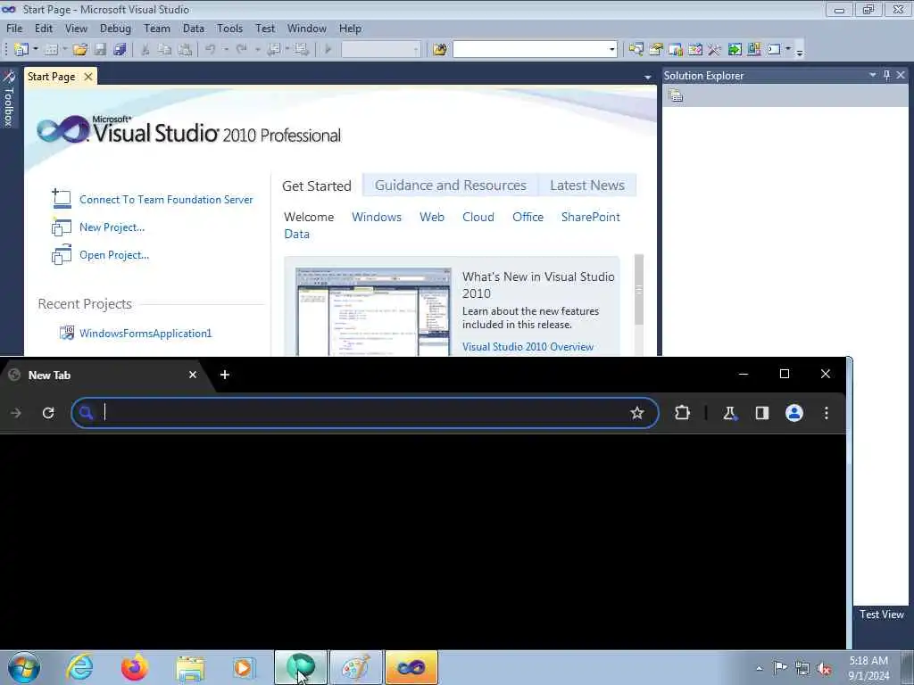Image resolution: width=914 pixels, height=685 pixels.
Task: Close the Start Page tab
Action: click(88, 77)
